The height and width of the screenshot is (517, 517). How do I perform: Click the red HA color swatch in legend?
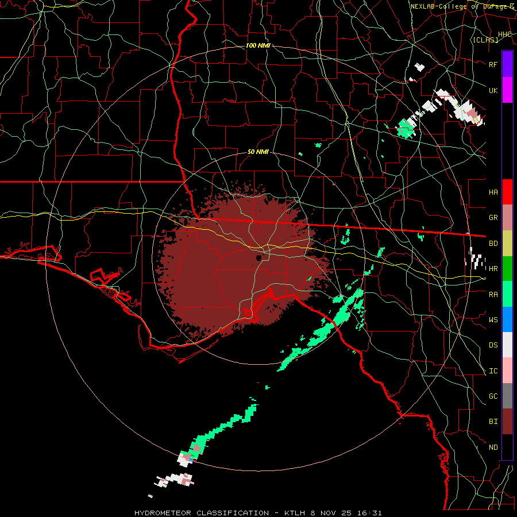point(507,192)
